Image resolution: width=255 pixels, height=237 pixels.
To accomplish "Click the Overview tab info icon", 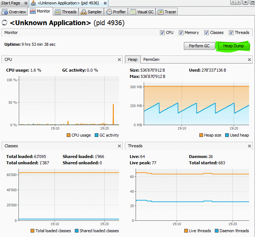I will click(x=5, y=12).
